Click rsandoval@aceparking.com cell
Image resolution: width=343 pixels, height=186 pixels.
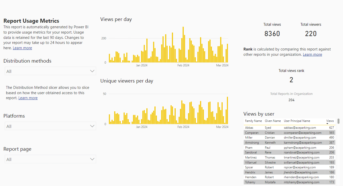(302, 152)
